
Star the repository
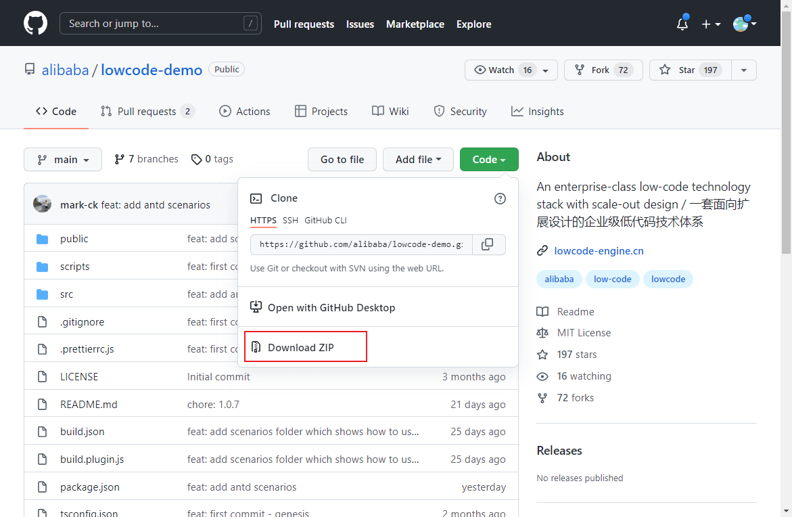pyautogui.click(x=691, y=70)
